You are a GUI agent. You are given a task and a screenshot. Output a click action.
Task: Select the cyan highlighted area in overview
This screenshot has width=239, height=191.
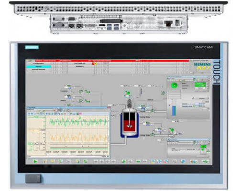coord(39,66)
